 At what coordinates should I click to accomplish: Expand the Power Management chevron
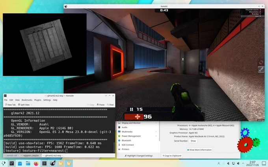point(156,136)
